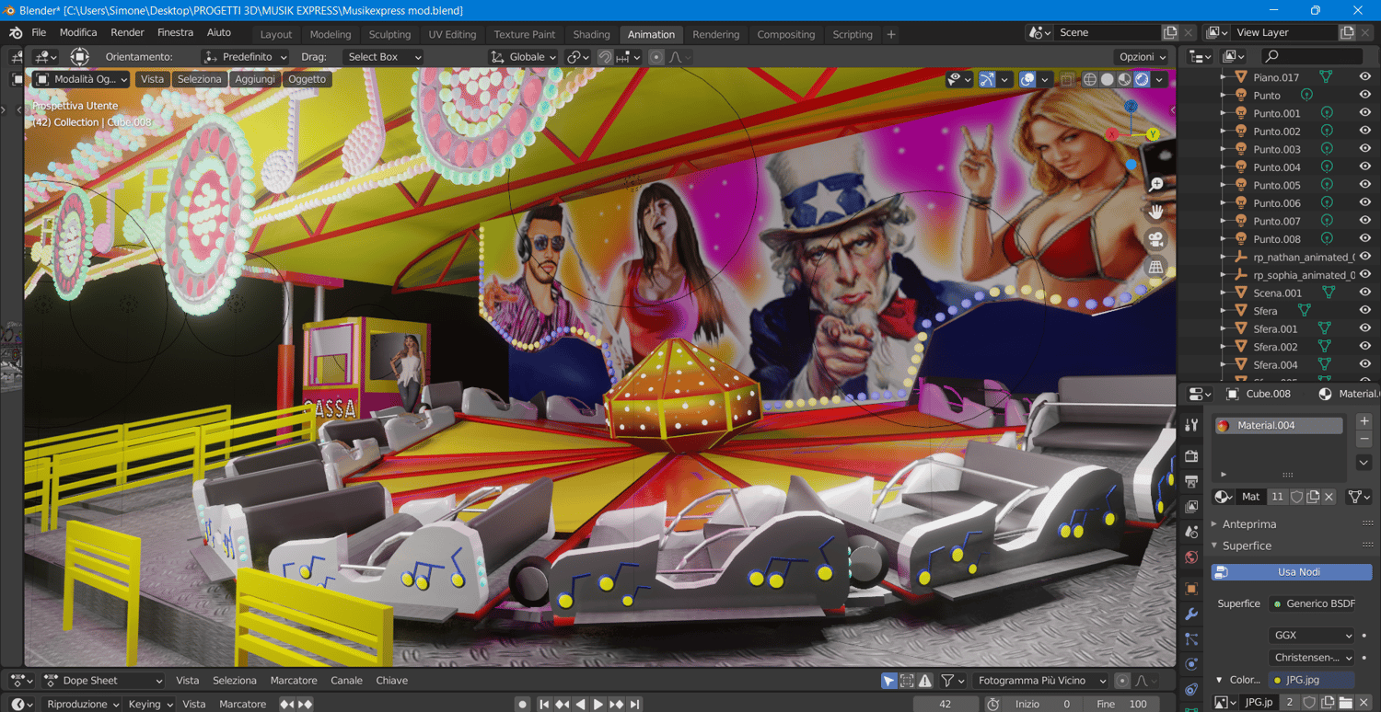Play the animation forward
1381x712 pixels.
(x=598, y=705)
